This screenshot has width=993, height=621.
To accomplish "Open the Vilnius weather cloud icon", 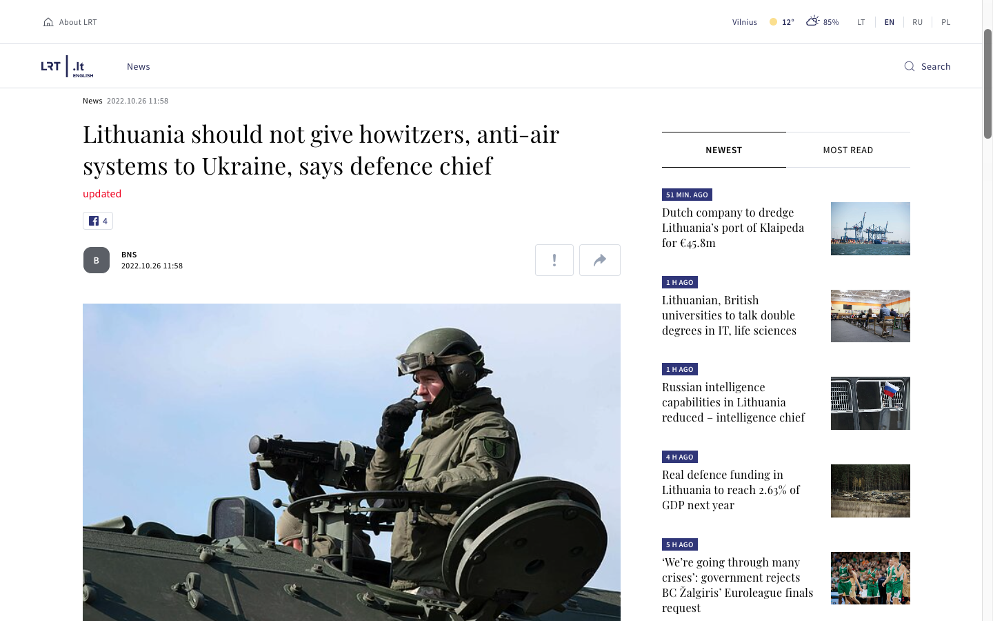I will (813, 21).
